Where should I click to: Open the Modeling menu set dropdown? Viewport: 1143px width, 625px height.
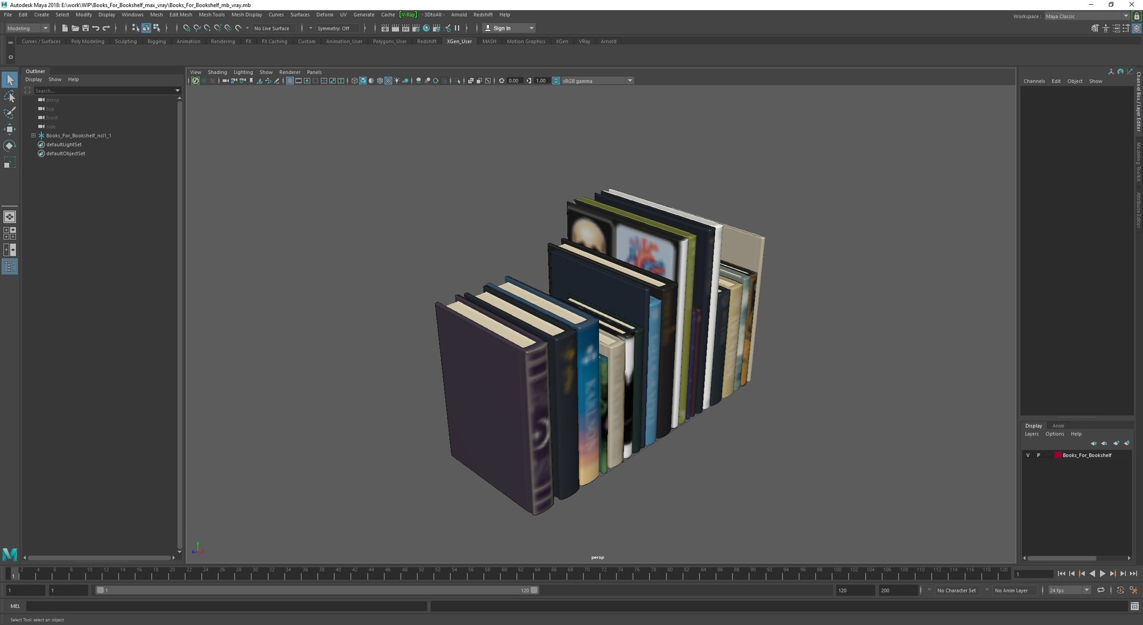coord(27,28)
